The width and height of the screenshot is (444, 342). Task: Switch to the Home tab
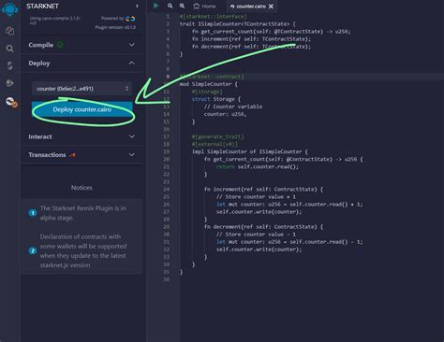click(204, 6)
